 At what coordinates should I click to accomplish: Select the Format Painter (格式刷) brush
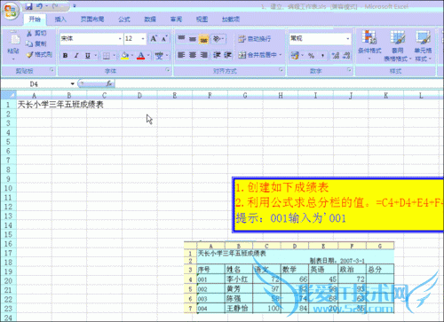click(x=29, y=54)
